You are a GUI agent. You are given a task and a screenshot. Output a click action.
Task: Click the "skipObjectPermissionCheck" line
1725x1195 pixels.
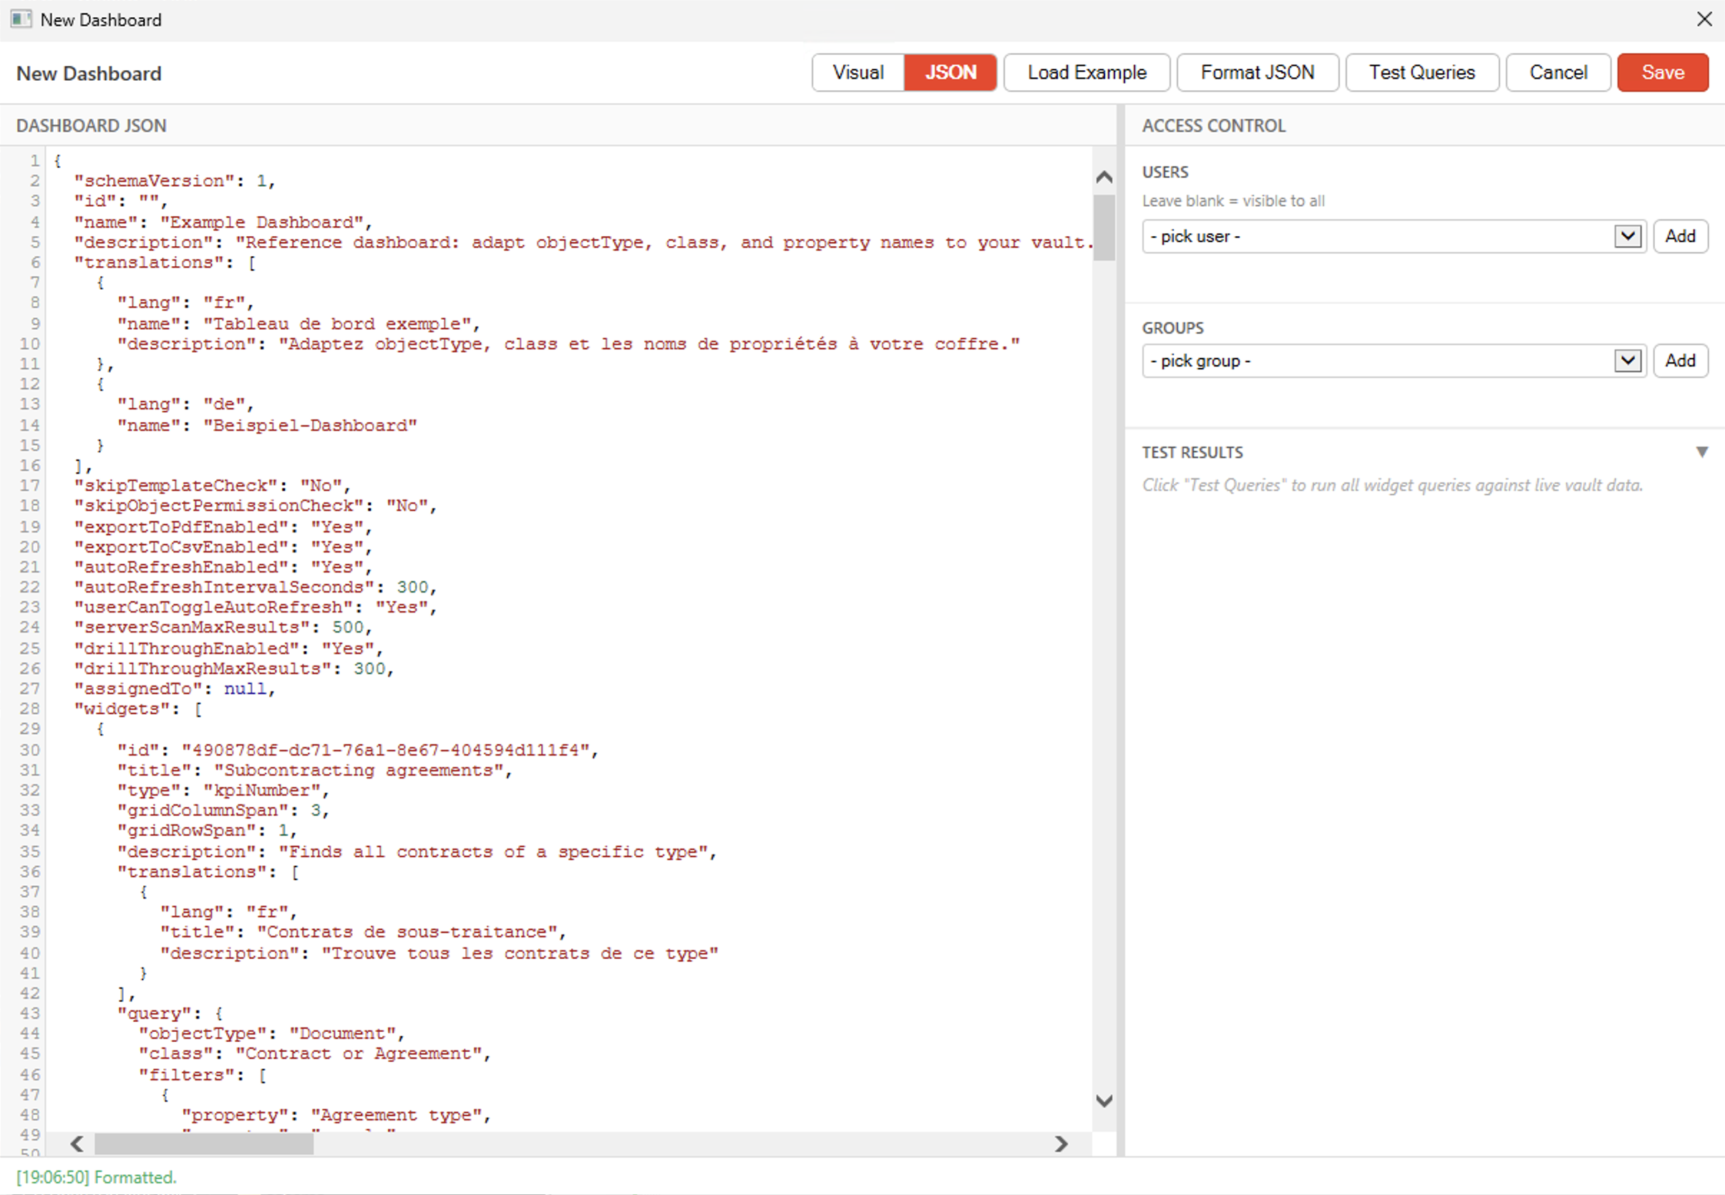255,506
